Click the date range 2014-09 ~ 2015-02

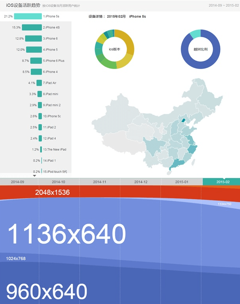223,6
